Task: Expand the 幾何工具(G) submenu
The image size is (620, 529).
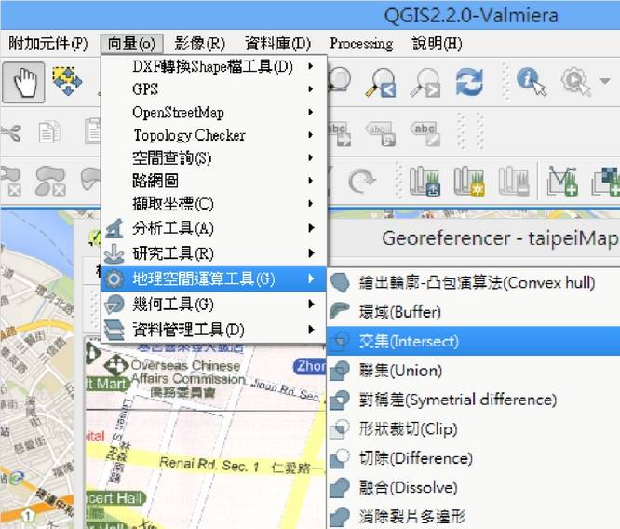Action: coord(214,305)
